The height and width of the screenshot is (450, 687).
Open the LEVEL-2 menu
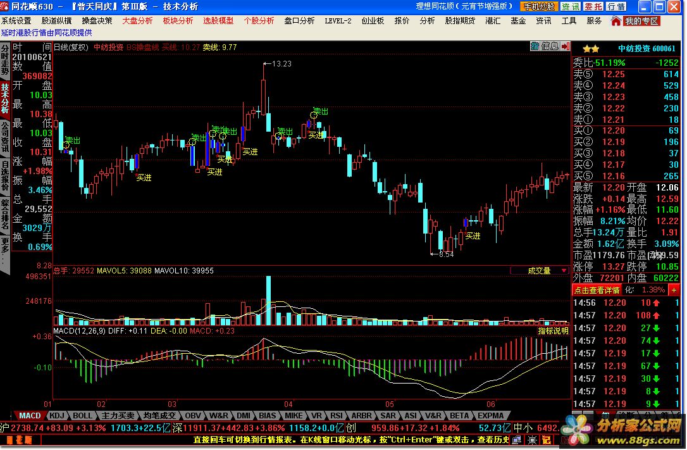(x=338, y=21)
